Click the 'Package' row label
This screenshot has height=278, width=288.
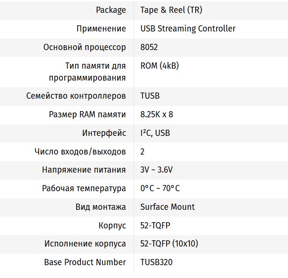pos(111,10)
